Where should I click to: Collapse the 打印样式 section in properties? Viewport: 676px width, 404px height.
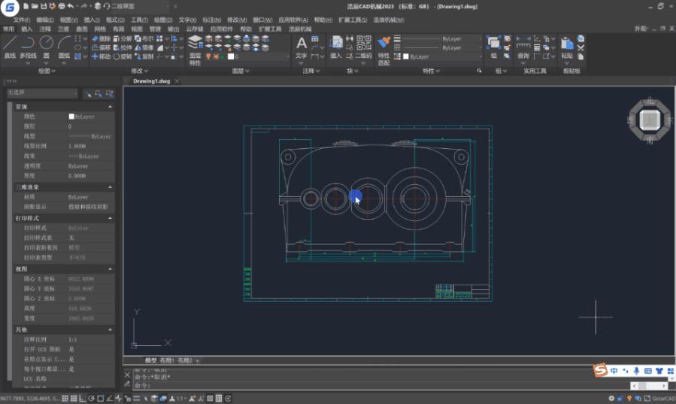(111, 217)
